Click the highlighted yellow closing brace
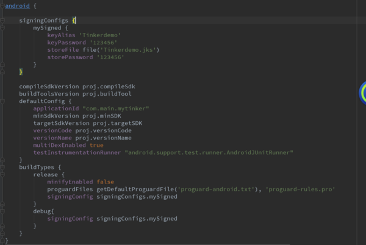 point(21,72)
